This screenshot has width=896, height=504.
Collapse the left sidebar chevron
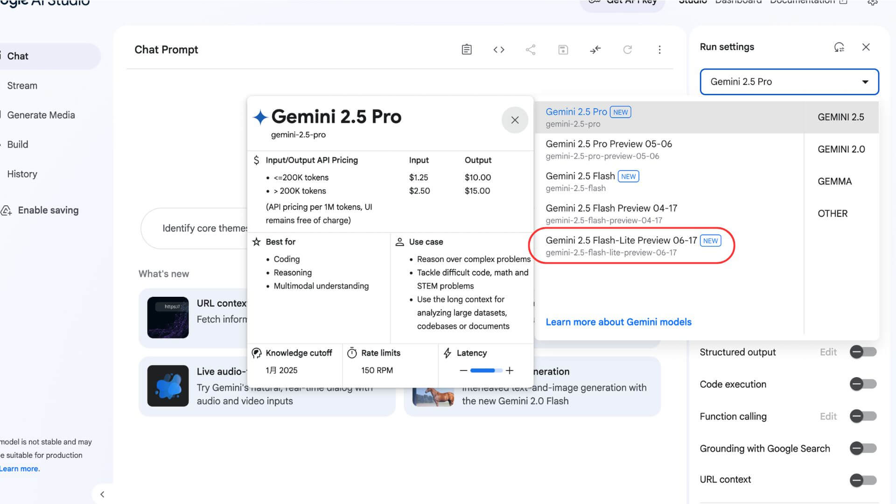102,494
